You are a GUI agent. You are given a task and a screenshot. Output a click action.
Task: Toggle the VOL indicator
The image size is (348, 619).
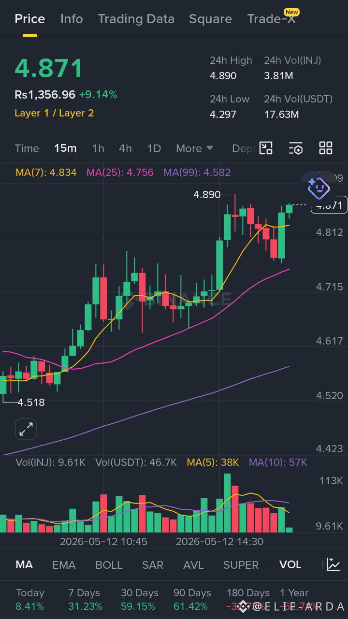(x=290, y=564)
